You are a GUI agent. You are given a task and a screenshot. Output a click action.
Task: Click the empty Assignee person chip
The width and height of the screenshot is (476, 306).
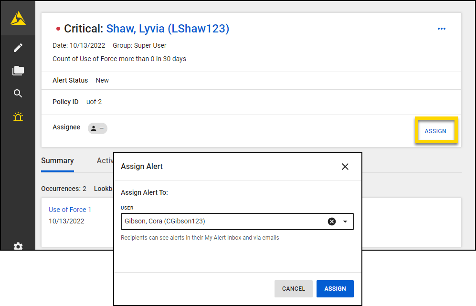point(97,128)
